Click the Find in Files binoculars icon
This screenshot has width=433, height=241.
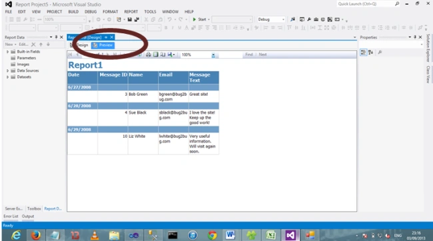tap(292, 19)
